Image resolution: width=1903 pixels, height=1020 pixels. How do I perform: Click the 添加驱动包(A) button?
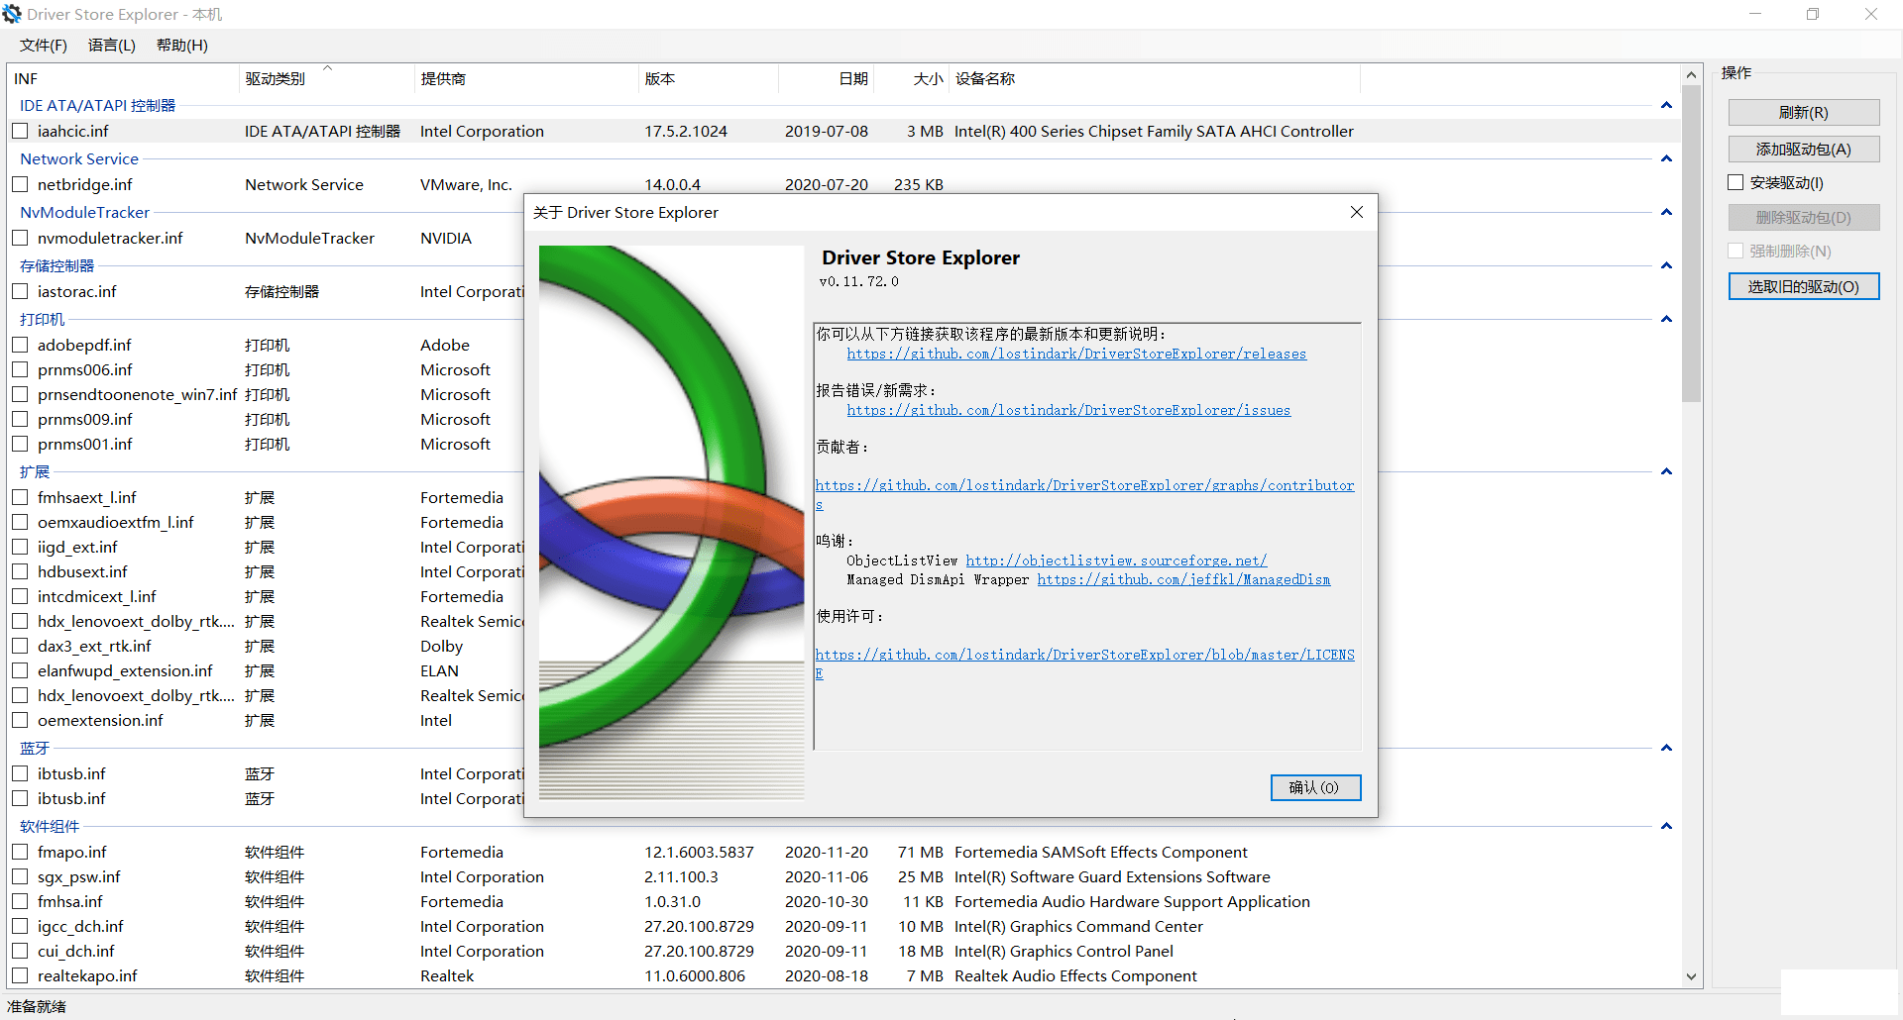tap(1804, 149)
